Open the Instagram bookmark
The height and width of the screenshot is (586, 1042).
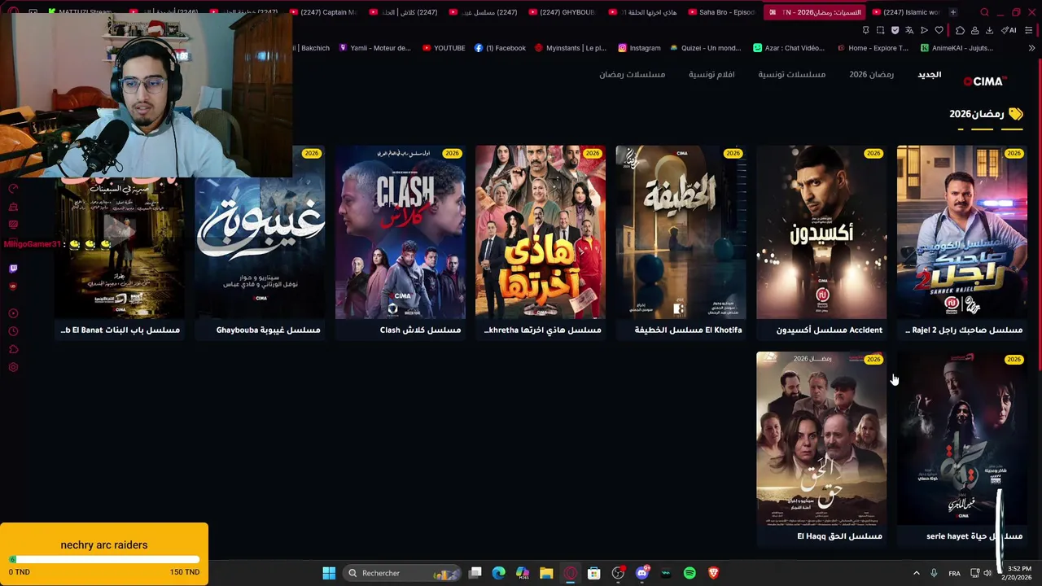639,48
